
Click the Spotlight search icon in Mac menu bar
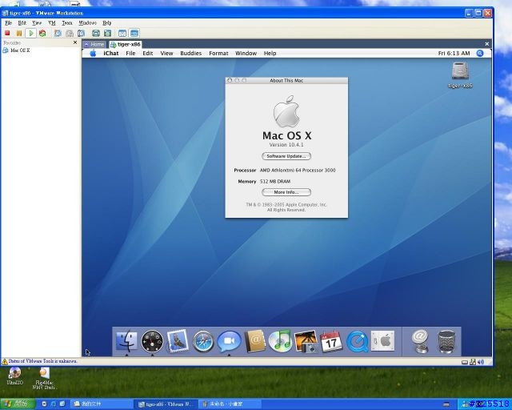(x=480, y=54)
